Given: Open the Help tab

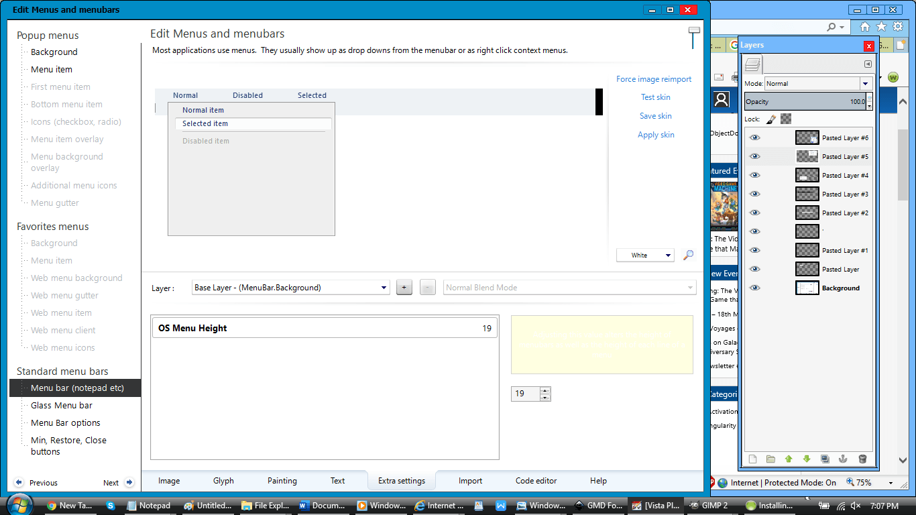Looking at the screenshot, I should (599, 481).
